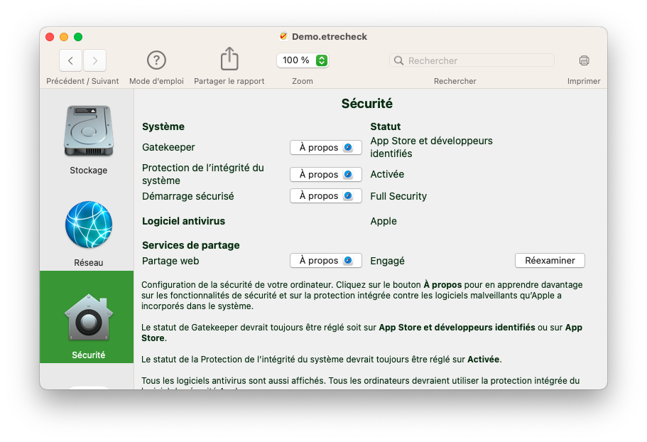Click the Logiciel antivirus heading
Viewport: 647px width, 442px height.
pyautogui.click(x=184, y=221)
